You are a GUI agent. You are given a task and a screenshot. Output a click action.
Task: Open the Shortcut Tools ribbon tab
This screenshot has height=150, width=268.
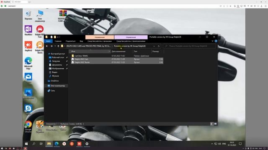[x=100, y=41]
